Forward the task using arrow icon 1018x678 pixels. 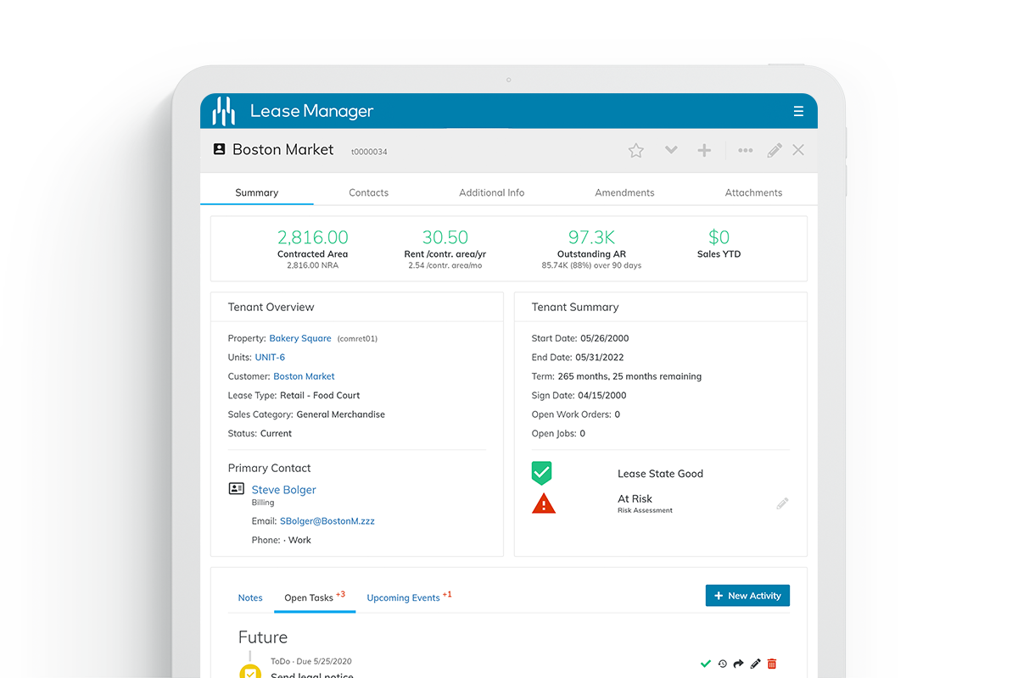coord(738,664)
